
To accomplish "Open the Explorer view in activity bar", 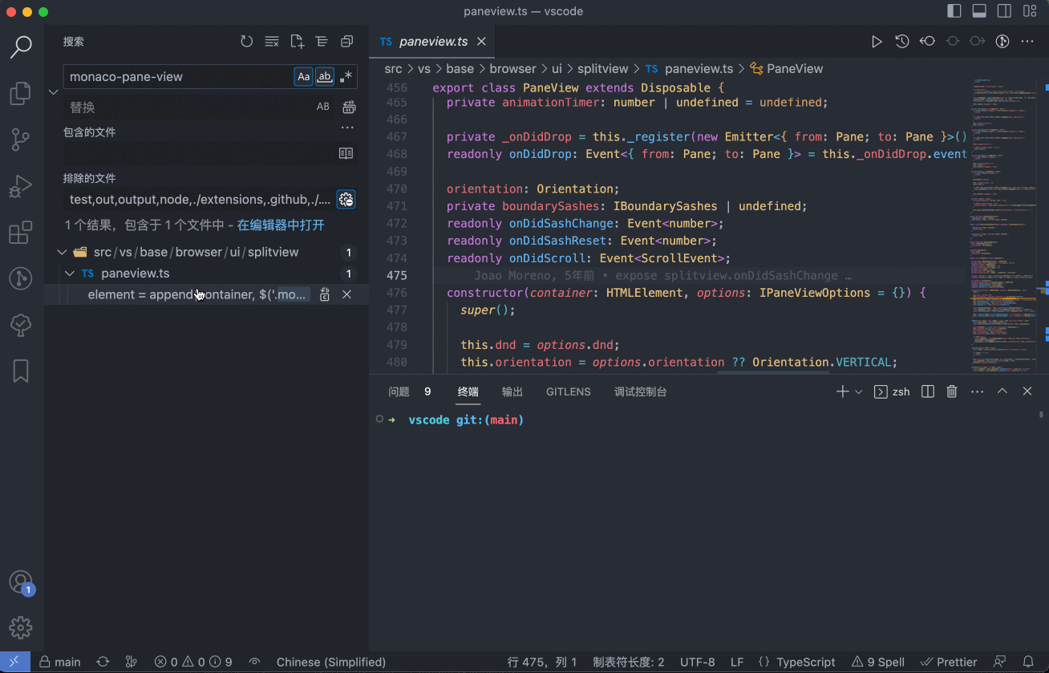I will tap(21, 94).
